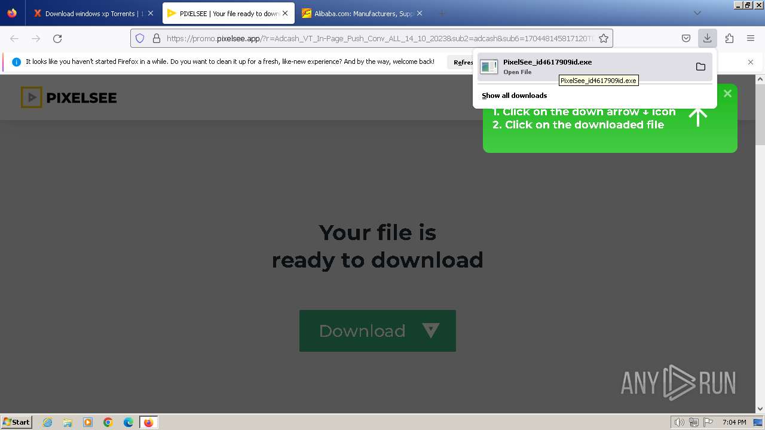The image size is (765, 430).
Task: Open Windows Media Player taskbar icon
Action: tap(88, 422)
